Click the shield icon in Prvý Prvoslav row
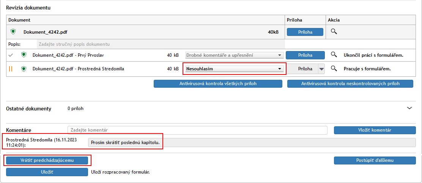The width and height of the screenshot is (422, 183). [24, 55]
